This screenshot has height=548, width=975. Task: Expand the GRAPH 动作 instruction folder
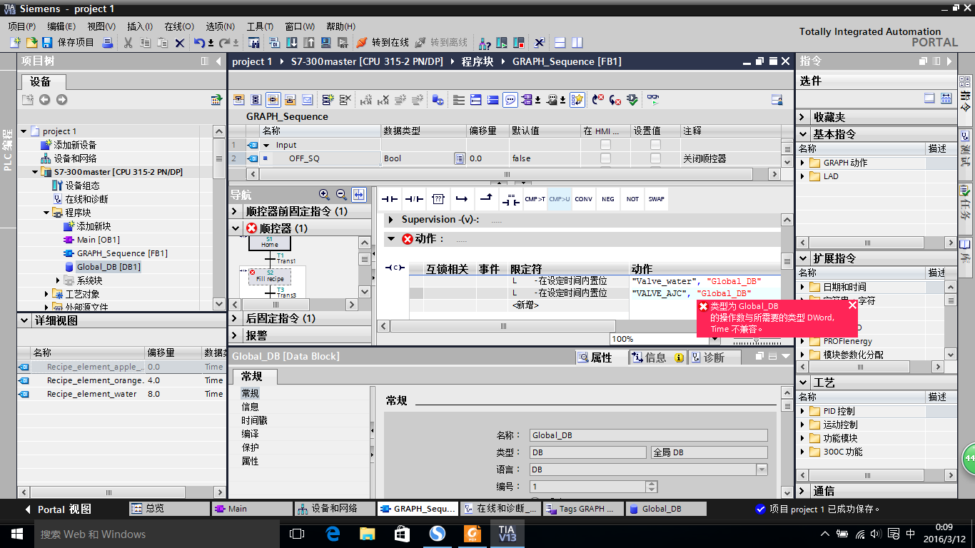tap(803, 163)
